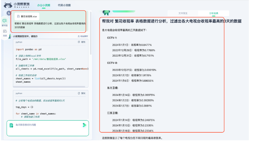Click the green send arrow button
Screen dimensions: 254x144
(84, 125)
